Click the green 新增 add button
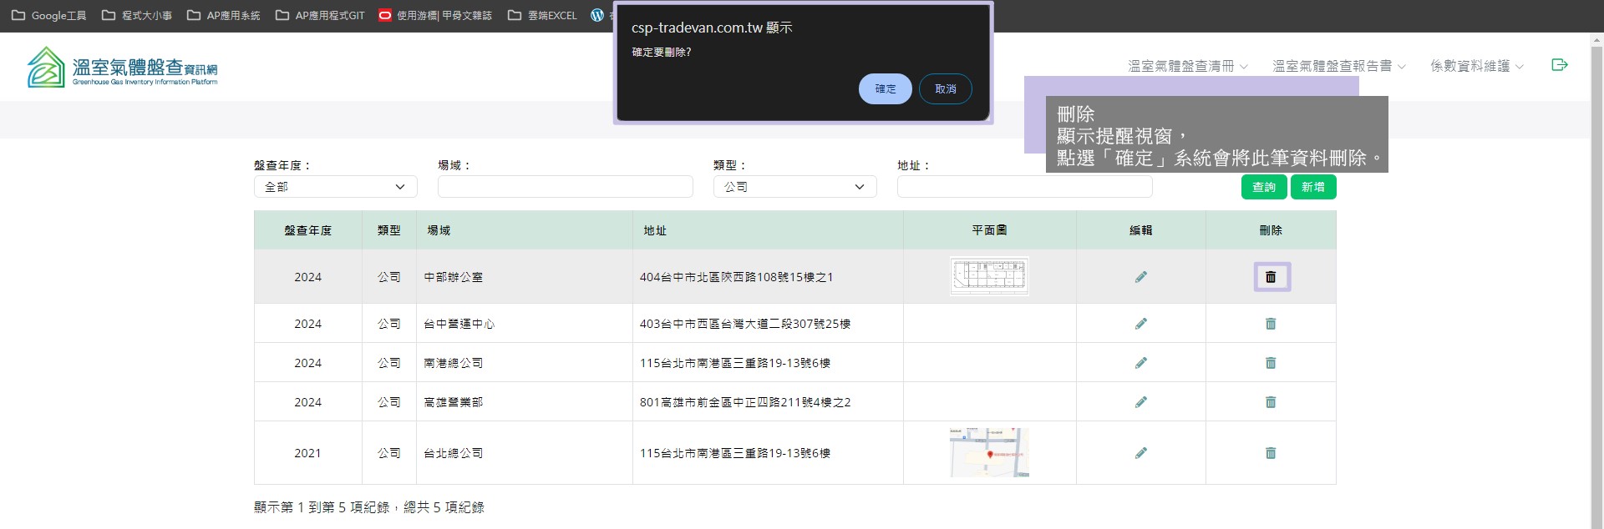 pos(1312,187)
